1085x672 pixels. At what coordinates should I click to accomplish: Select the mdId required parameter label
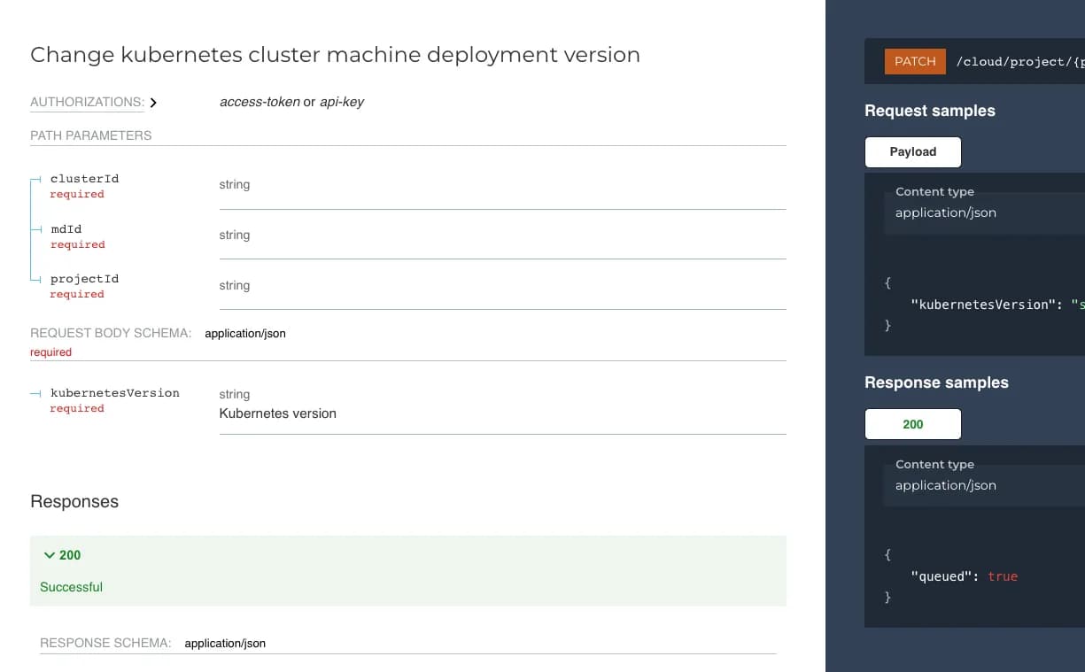click(x=66, y=228)
